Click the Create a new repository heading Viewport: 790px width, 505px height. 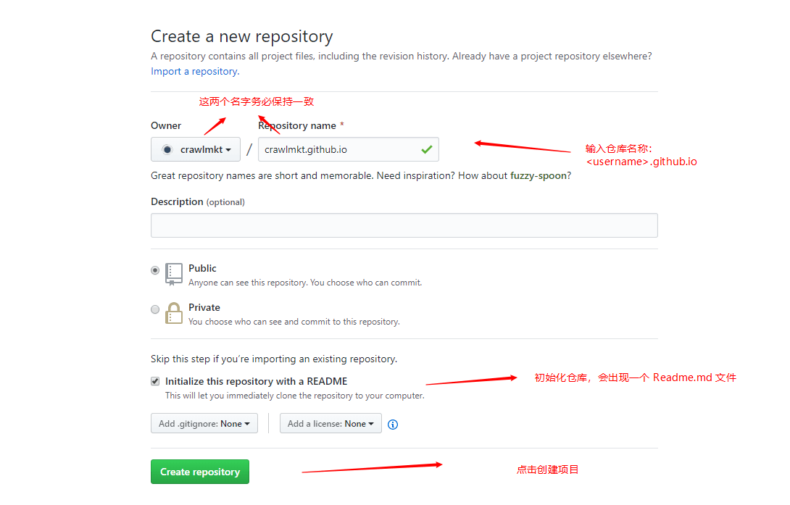coord(242,36)
